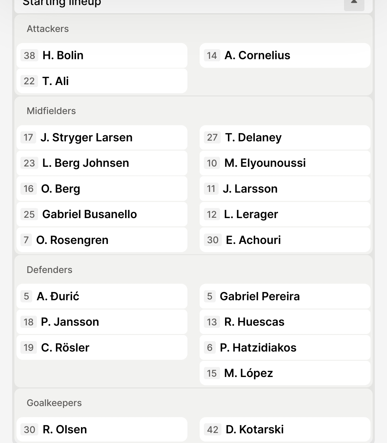Open player H. Bolin
The height and width of the screenshot is (443, 387).
point(102,56)
